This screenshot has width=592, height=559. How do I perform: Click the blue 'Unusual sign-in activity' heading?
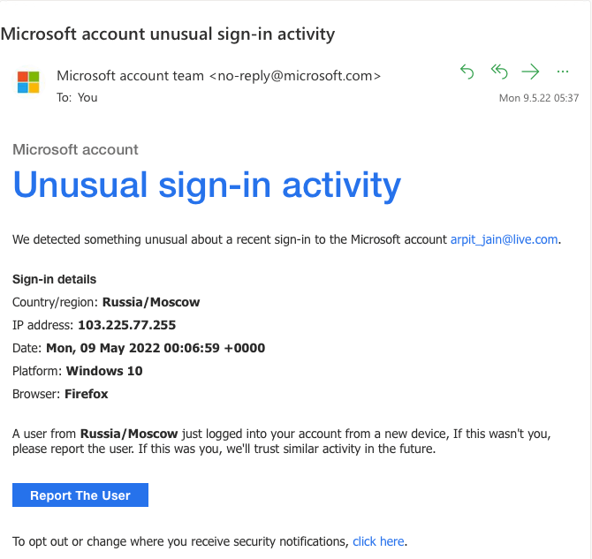(207, 185)
